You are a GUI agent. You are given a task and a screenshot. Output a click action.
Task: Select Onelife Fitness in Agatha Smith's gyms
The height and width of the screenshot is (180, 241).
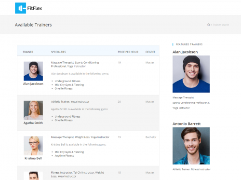[x=64, y=120]
